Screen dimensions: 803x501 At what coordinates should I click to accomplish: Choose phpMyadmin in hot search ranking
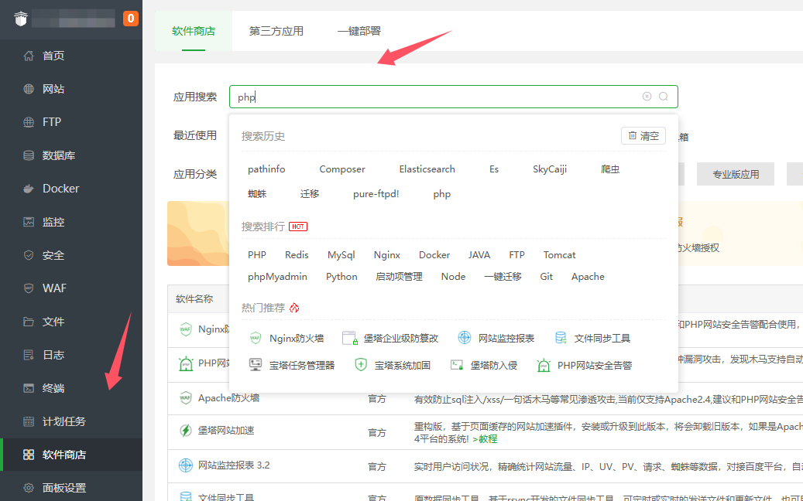coord(277,277)
